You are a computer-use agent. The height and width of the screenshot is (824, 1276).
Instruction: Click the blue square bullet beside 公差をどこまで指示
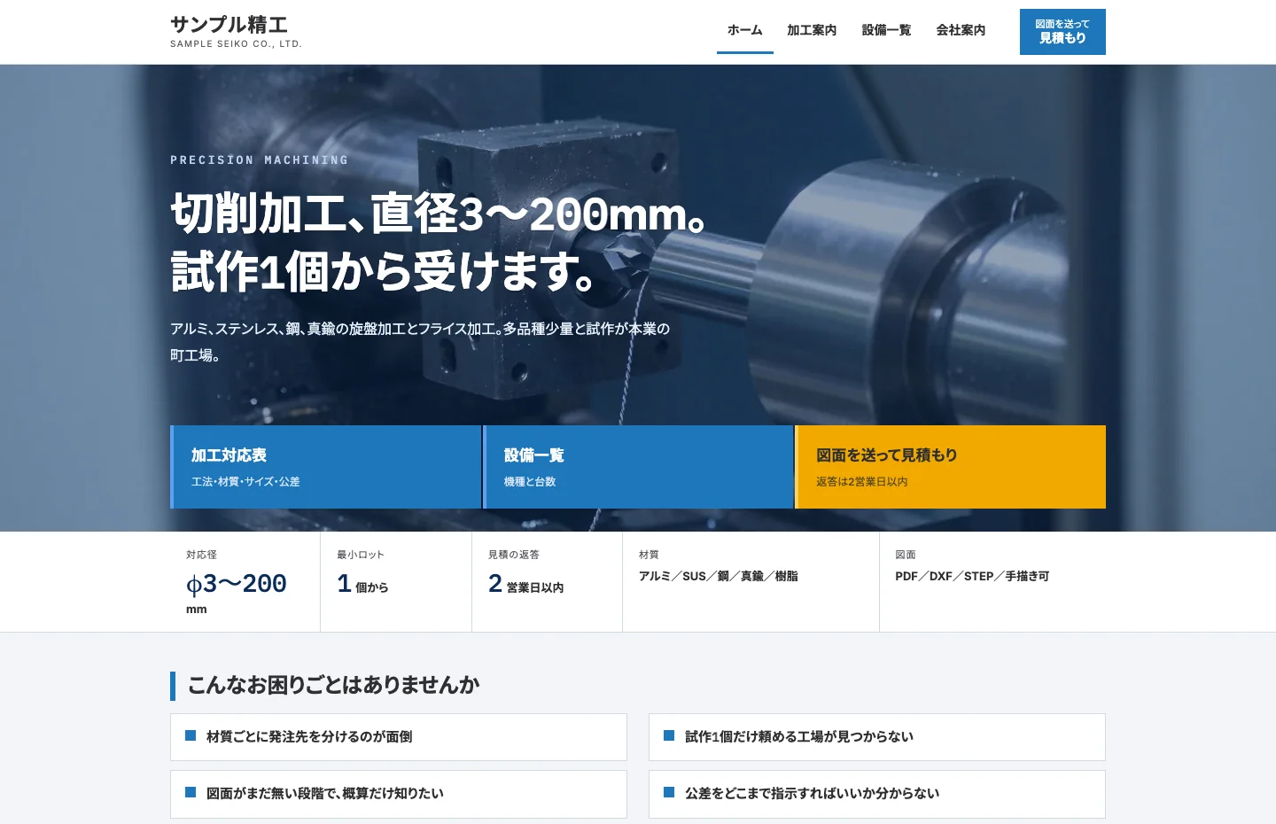pos(669,792)
